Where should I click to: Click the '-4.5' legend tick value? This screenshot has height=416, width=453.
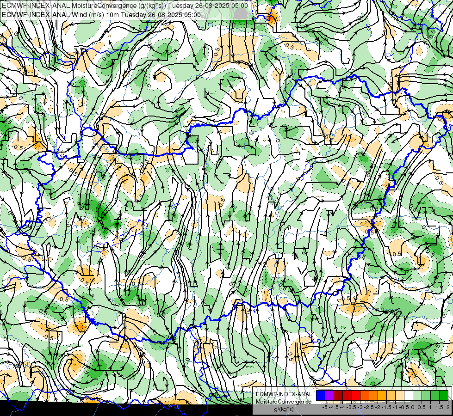click(334, 407)
